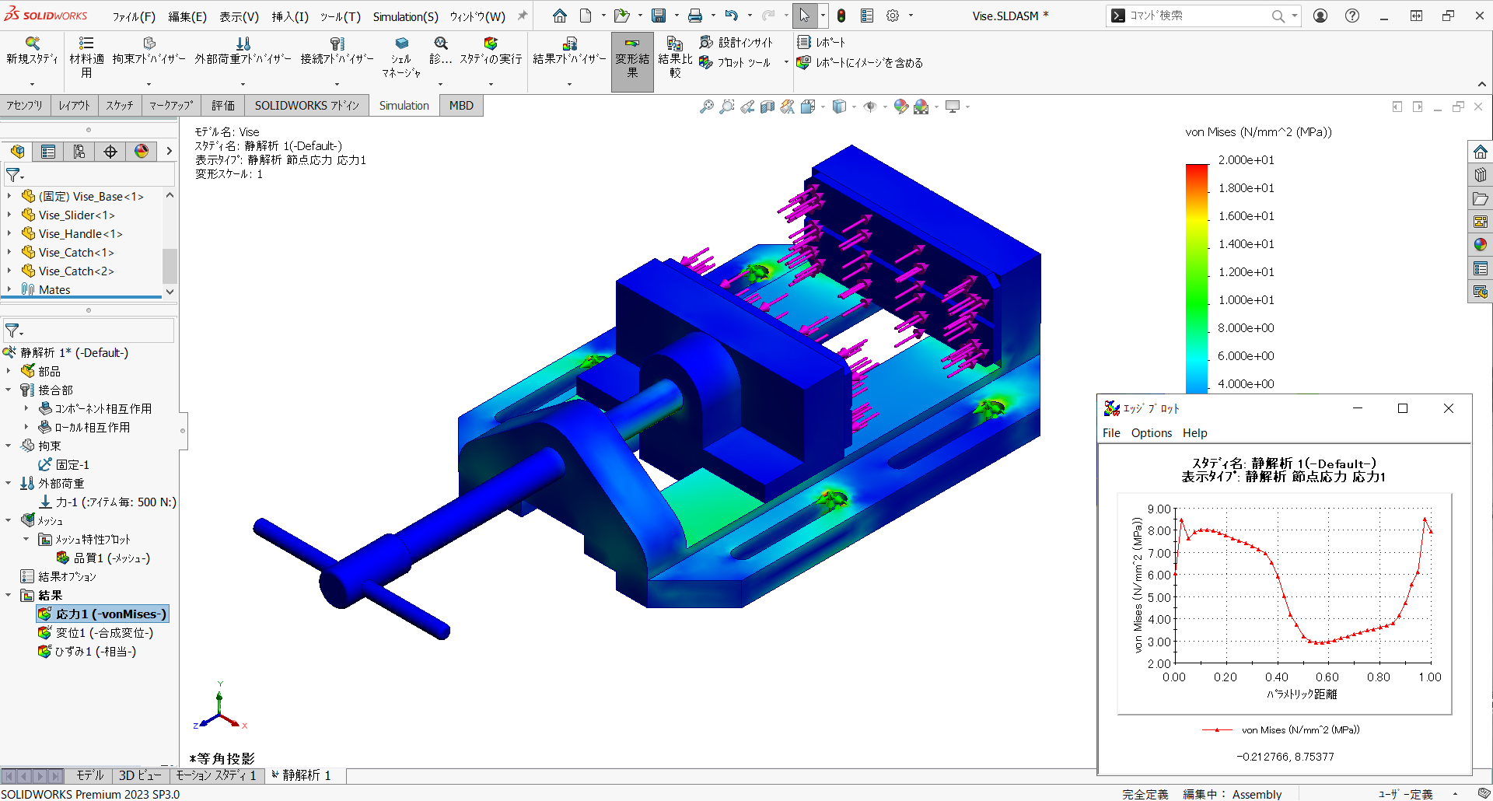Toggle レポートにイメージを含める option
The image size is (1493, 801).
861,63
